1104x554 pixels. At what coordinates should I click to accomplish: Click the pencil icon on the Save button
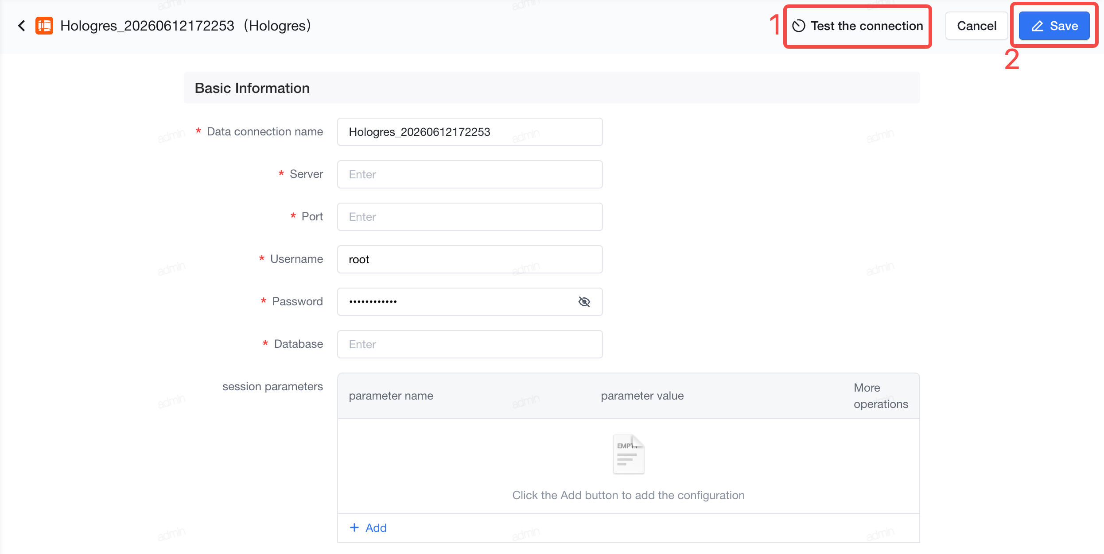point(1038,26)
